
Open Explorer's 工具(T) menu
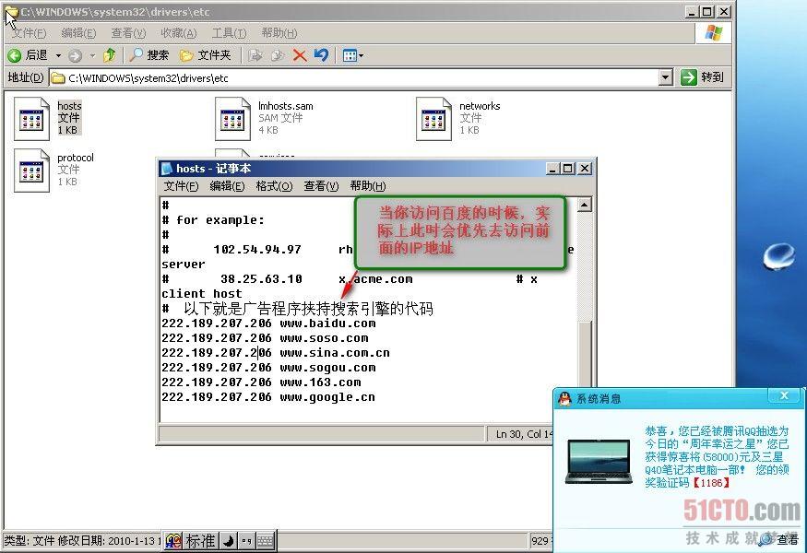click(x=229, y=33)
